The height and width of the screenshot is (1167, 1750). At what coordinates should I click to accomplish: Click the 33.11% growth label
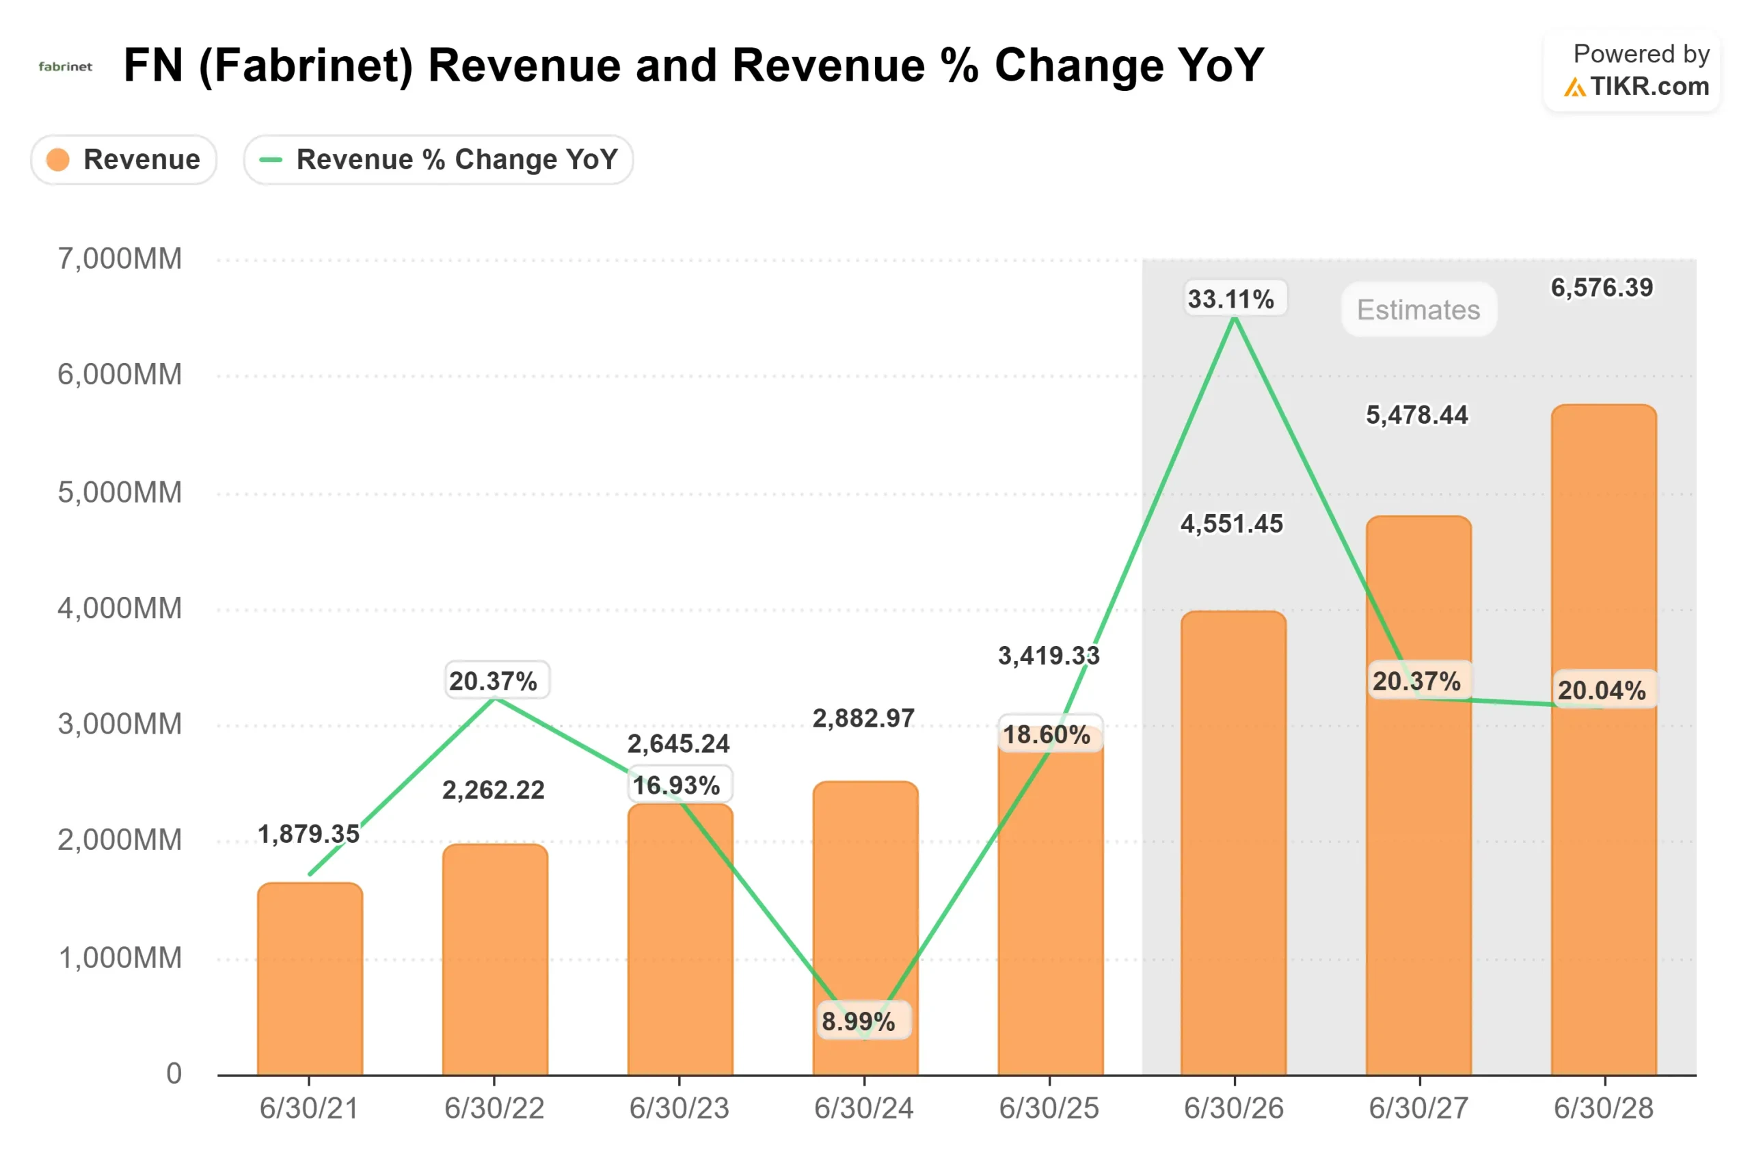click(1235, 299)
